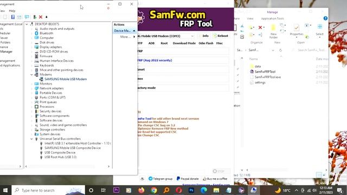347x195 pixels.
Task: Select Display adapters category
Action: tap(50, 47)
